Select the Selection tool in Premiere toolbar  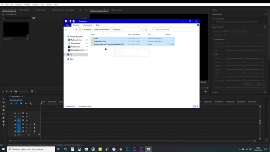[3, 99]
